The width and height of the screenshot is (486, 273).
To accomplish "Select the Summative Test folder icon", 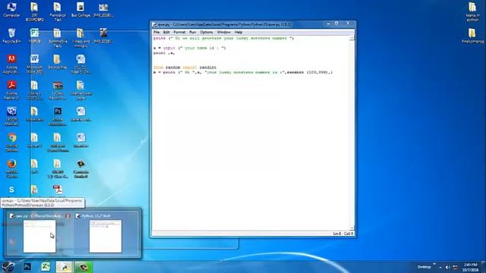I will tap(58, 38).
